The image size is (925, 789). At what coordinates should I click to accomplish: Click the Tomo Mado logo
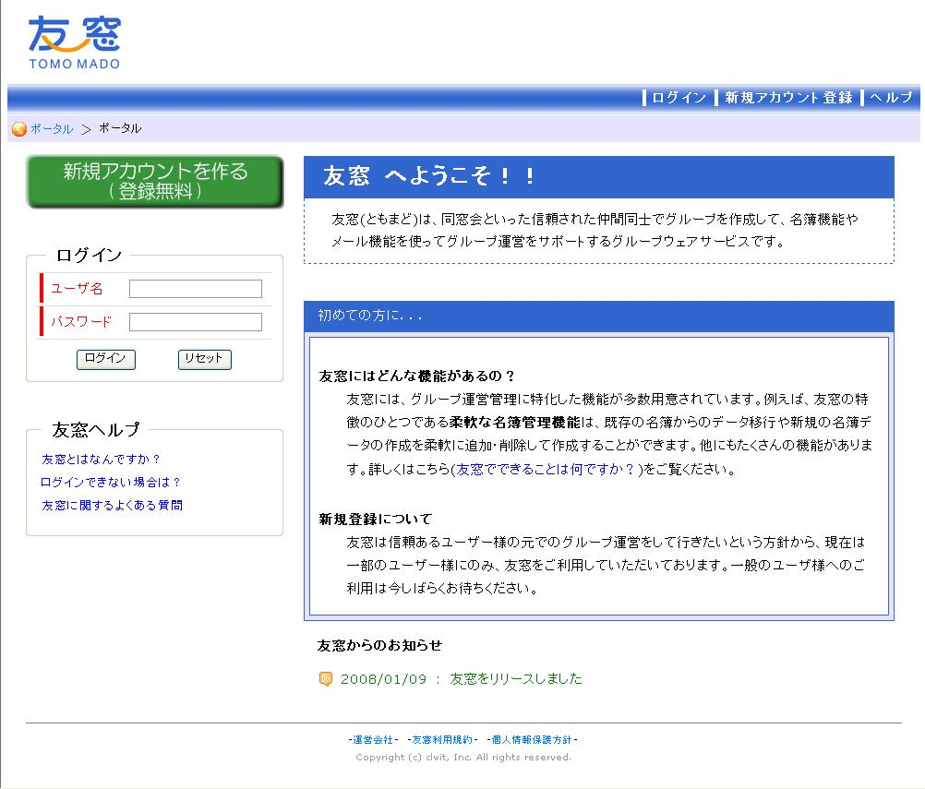click(x=75, y=42)
